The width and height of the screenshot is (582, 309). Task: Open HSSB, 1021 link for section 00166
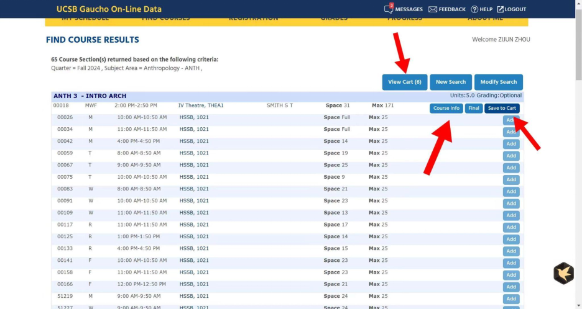click(x=194, y=284)
